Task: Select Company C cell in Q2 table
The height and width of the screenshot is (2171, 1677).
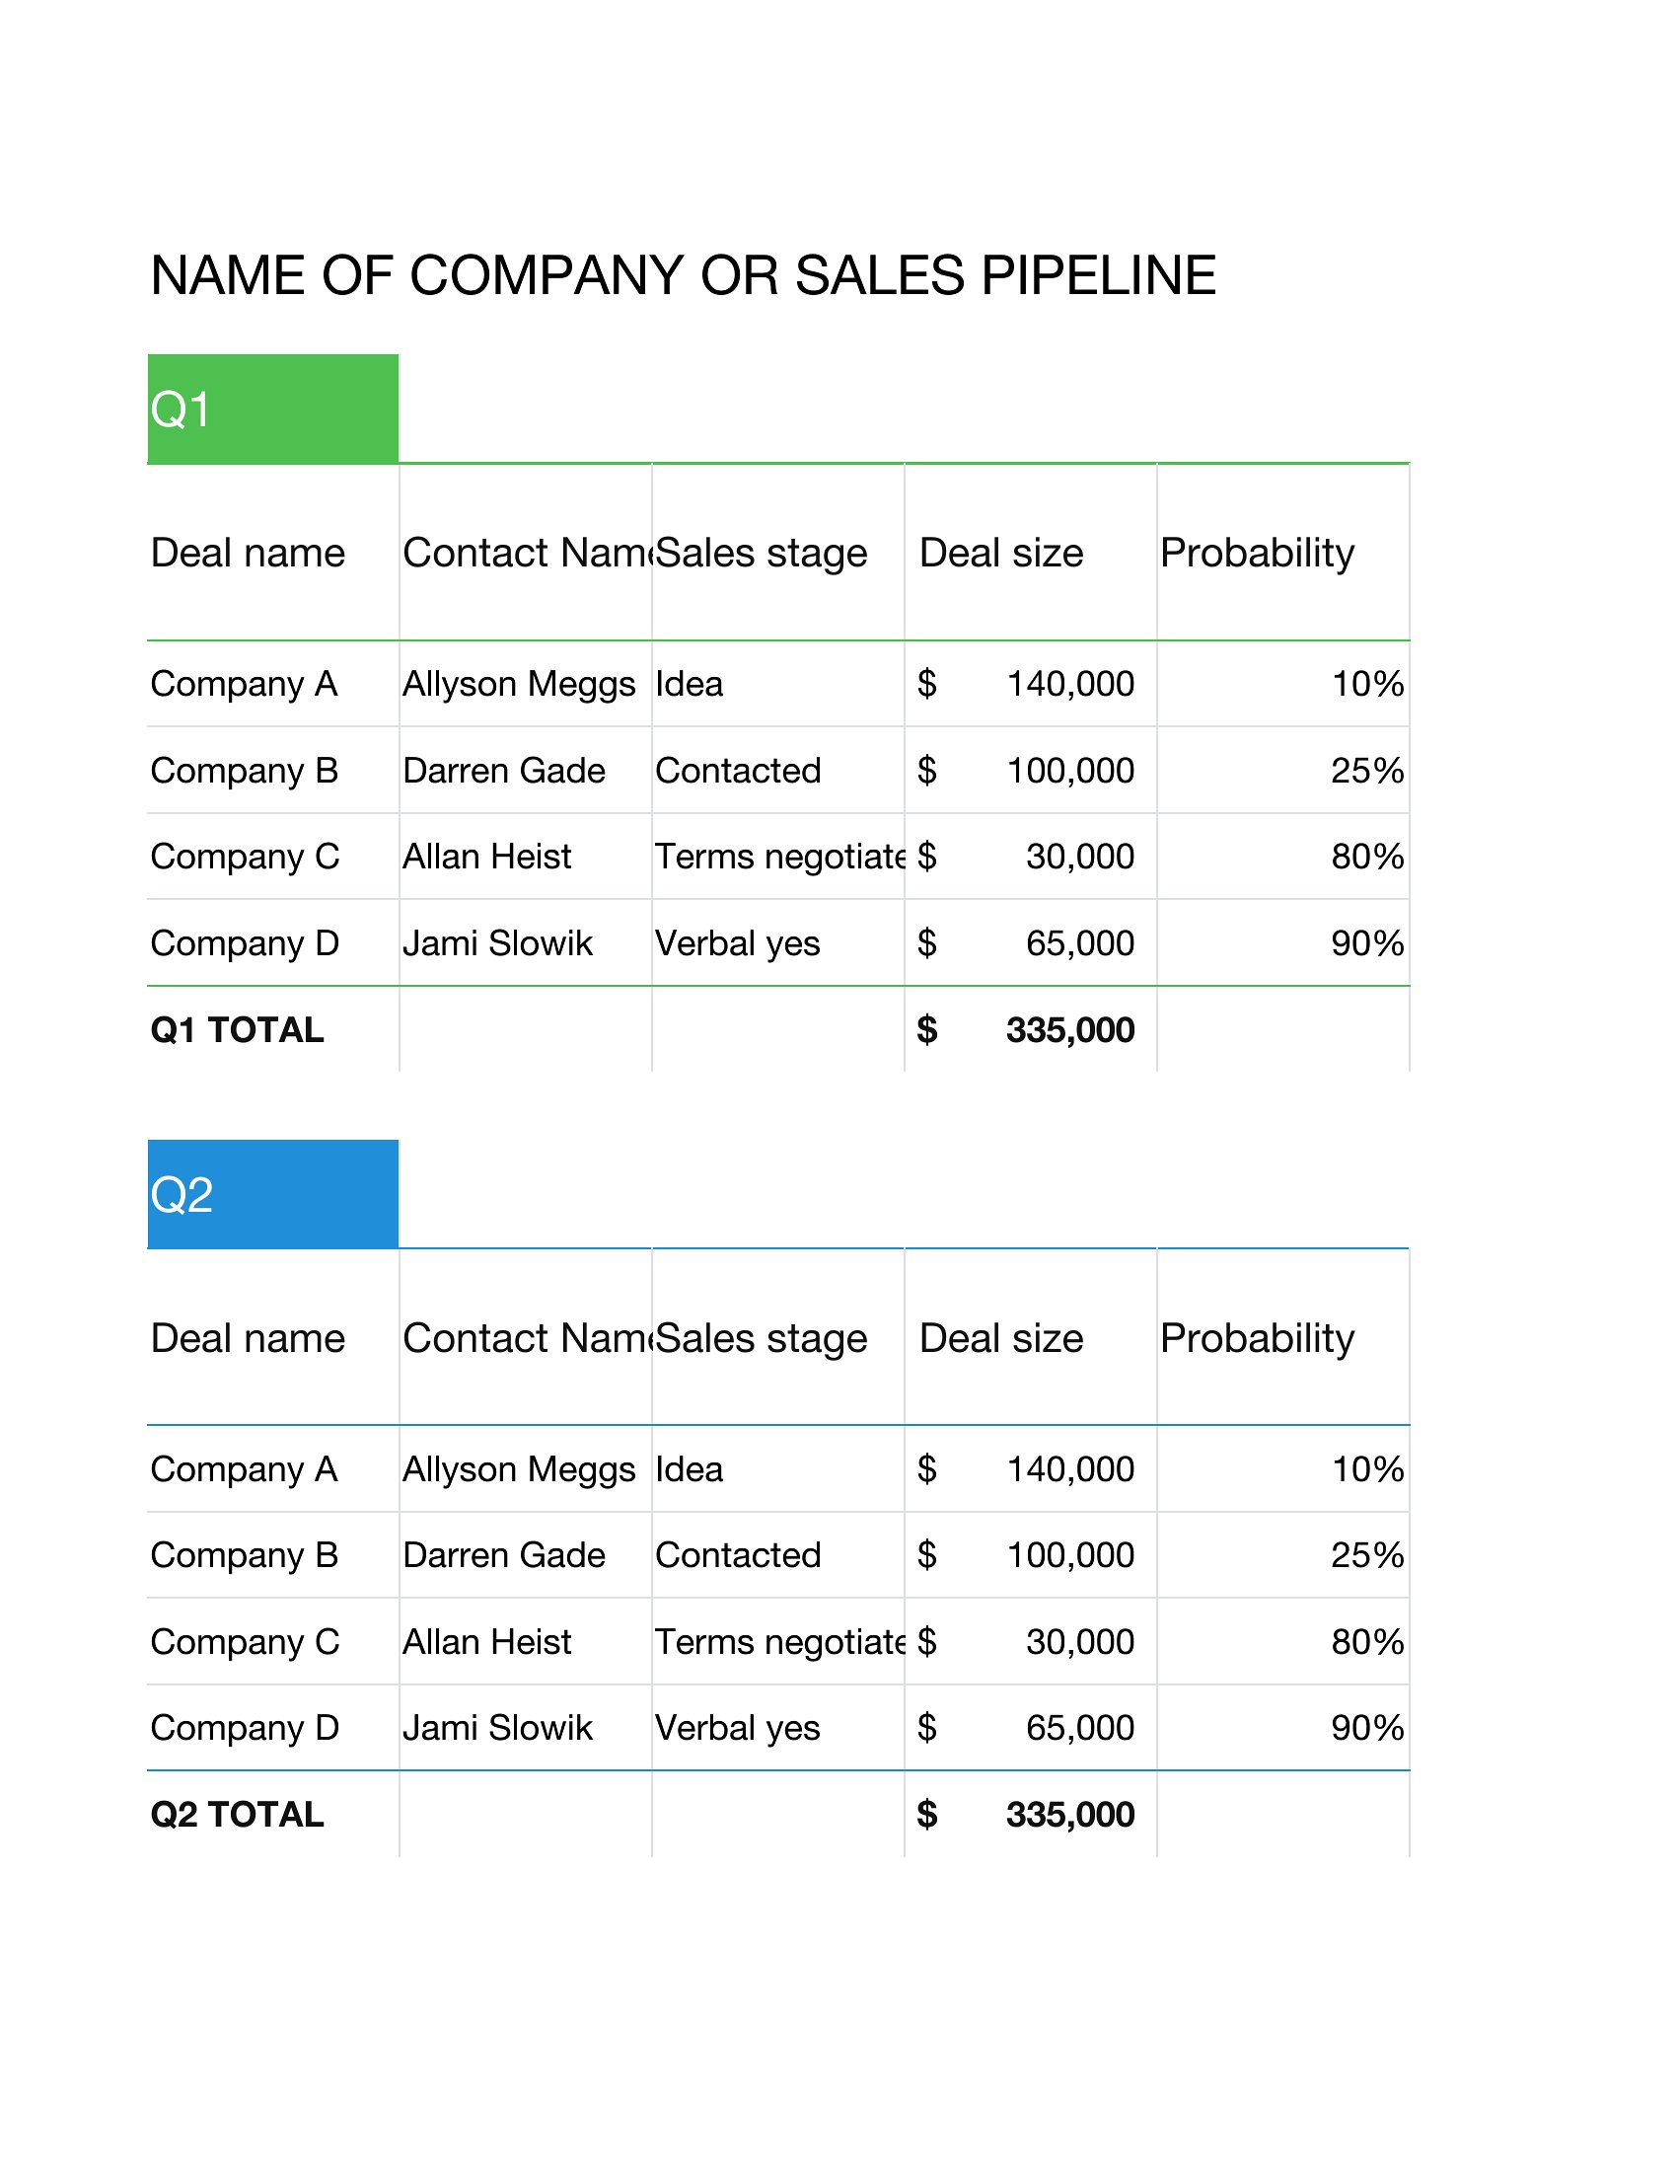Action: click(x=245, y=1642)
